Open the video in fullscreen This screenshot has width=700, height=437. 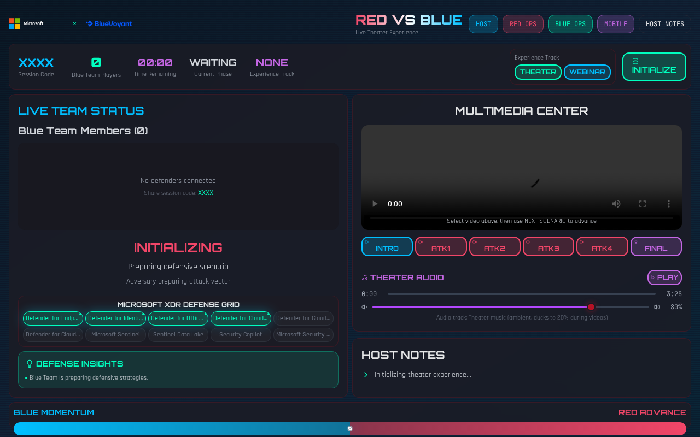643,204
